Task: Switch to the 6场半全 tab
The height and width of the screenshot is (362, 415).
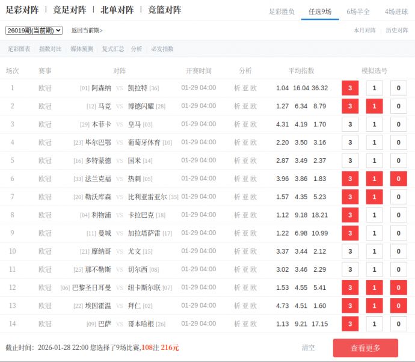Action: 358,11
